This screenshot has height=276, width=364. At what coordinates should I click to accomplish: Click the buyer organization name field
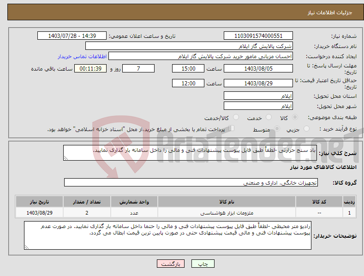coord(189,46)
